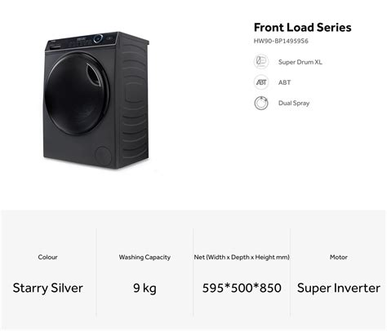Select the 595*500*850 dimensions value
The width and height of the screenshot is (387, 331).
[242, 288]
